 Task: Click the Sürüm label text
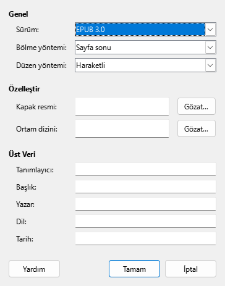click(x=27, y=30)
